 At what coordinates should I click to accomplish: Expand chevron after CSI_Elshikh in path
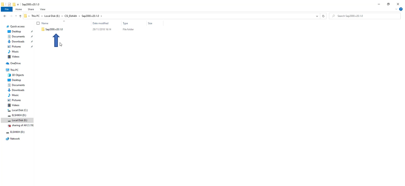click(79, 16)
